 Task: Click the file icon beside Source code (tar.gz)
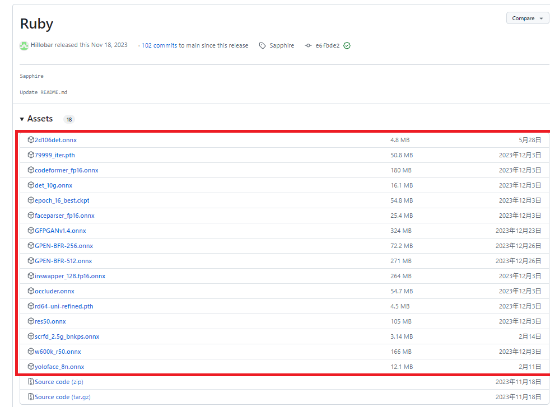pyautogui.click(x=31, y=396)
